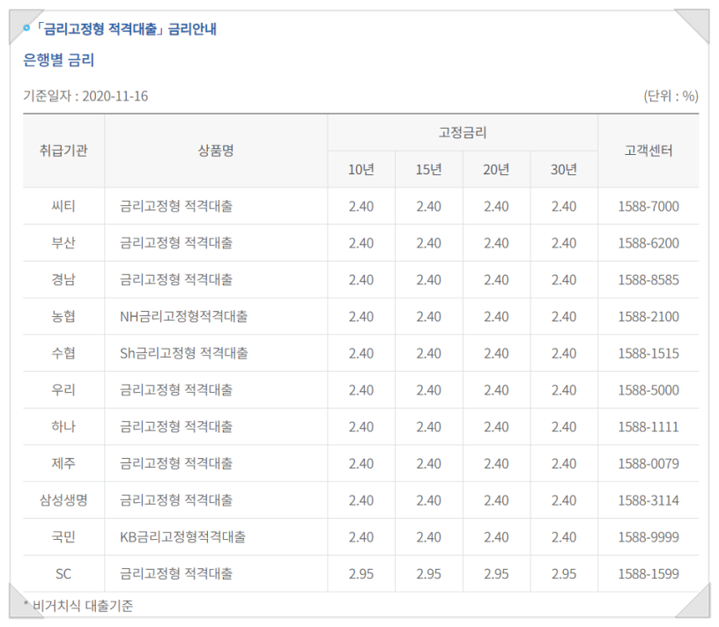Screen dimensions: 719x627
Task: Click SC 10년 rate 2.95
Action: coord(361,574)
